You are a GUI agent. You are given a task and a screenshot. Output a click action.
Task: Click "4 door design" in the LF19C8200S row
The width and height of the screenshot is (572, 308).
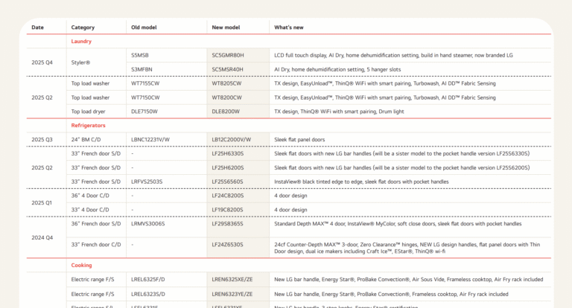pos(290,210)
